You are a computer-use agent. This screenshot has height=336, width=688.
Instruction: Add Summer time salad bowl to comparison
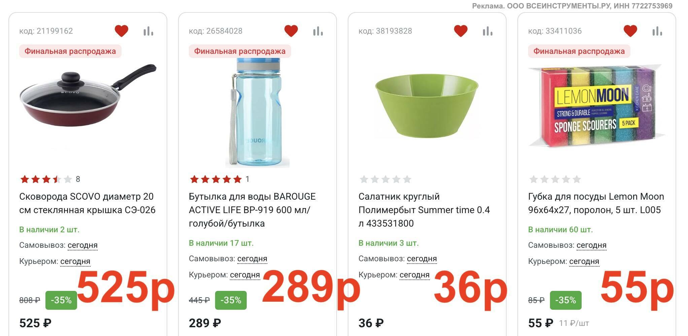pyautogui.click(x=487, y=31)
